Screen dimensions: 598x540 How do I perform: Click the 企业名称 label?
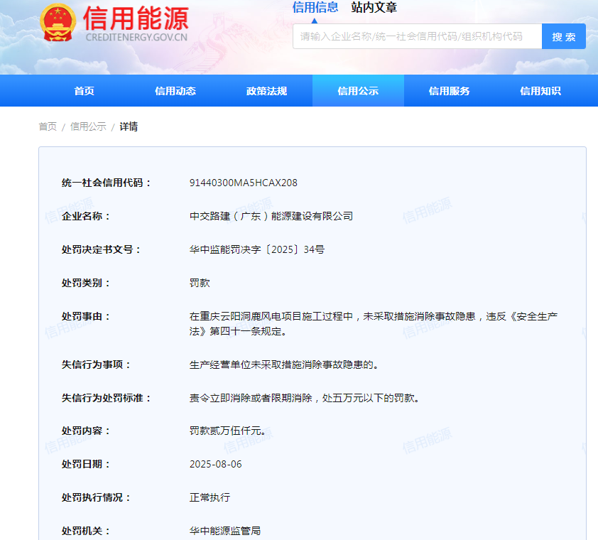[x=86, y=216]
